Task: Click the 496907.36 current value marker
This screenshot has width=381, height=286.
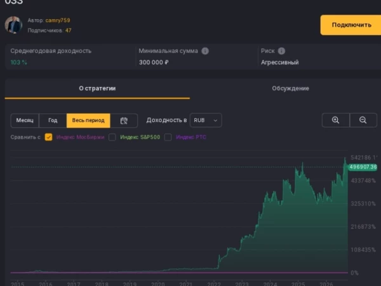Action: click(x=363, y=167)
